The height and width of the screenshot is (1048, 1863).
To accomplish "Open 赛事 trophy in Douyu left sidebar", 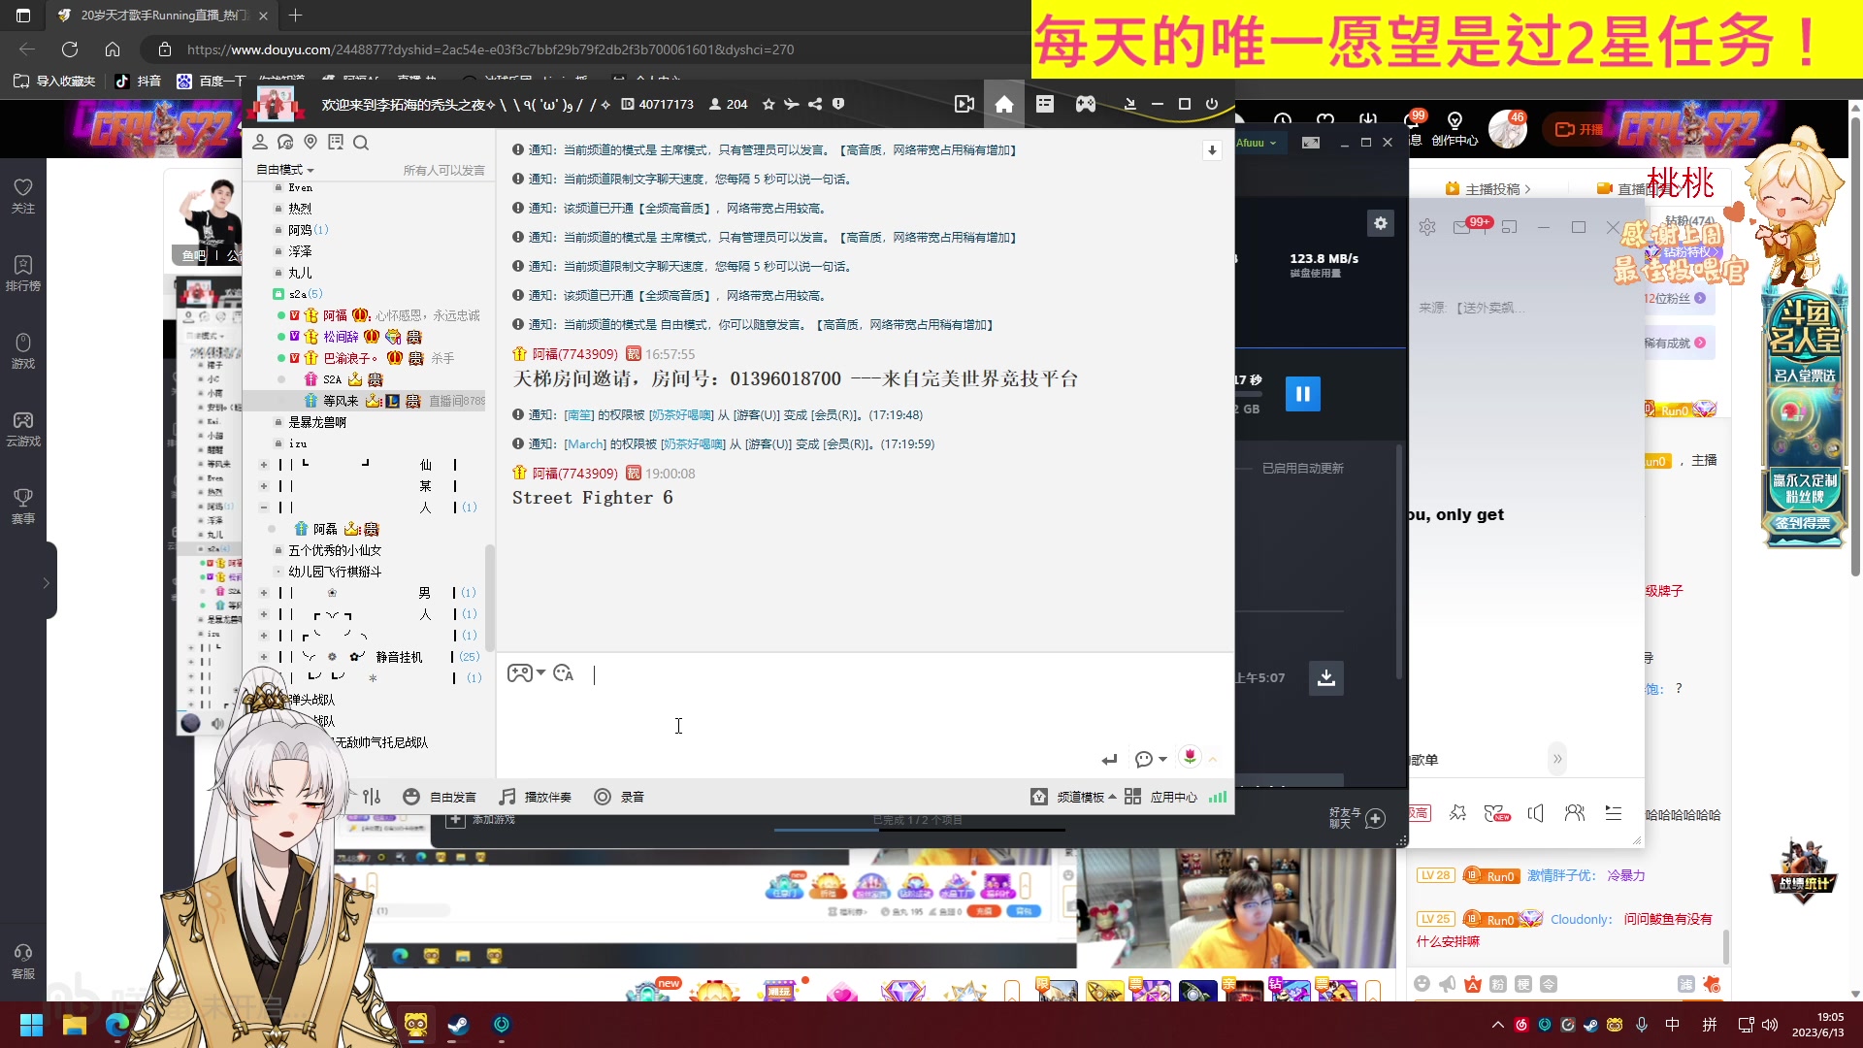I will [23, 507].
